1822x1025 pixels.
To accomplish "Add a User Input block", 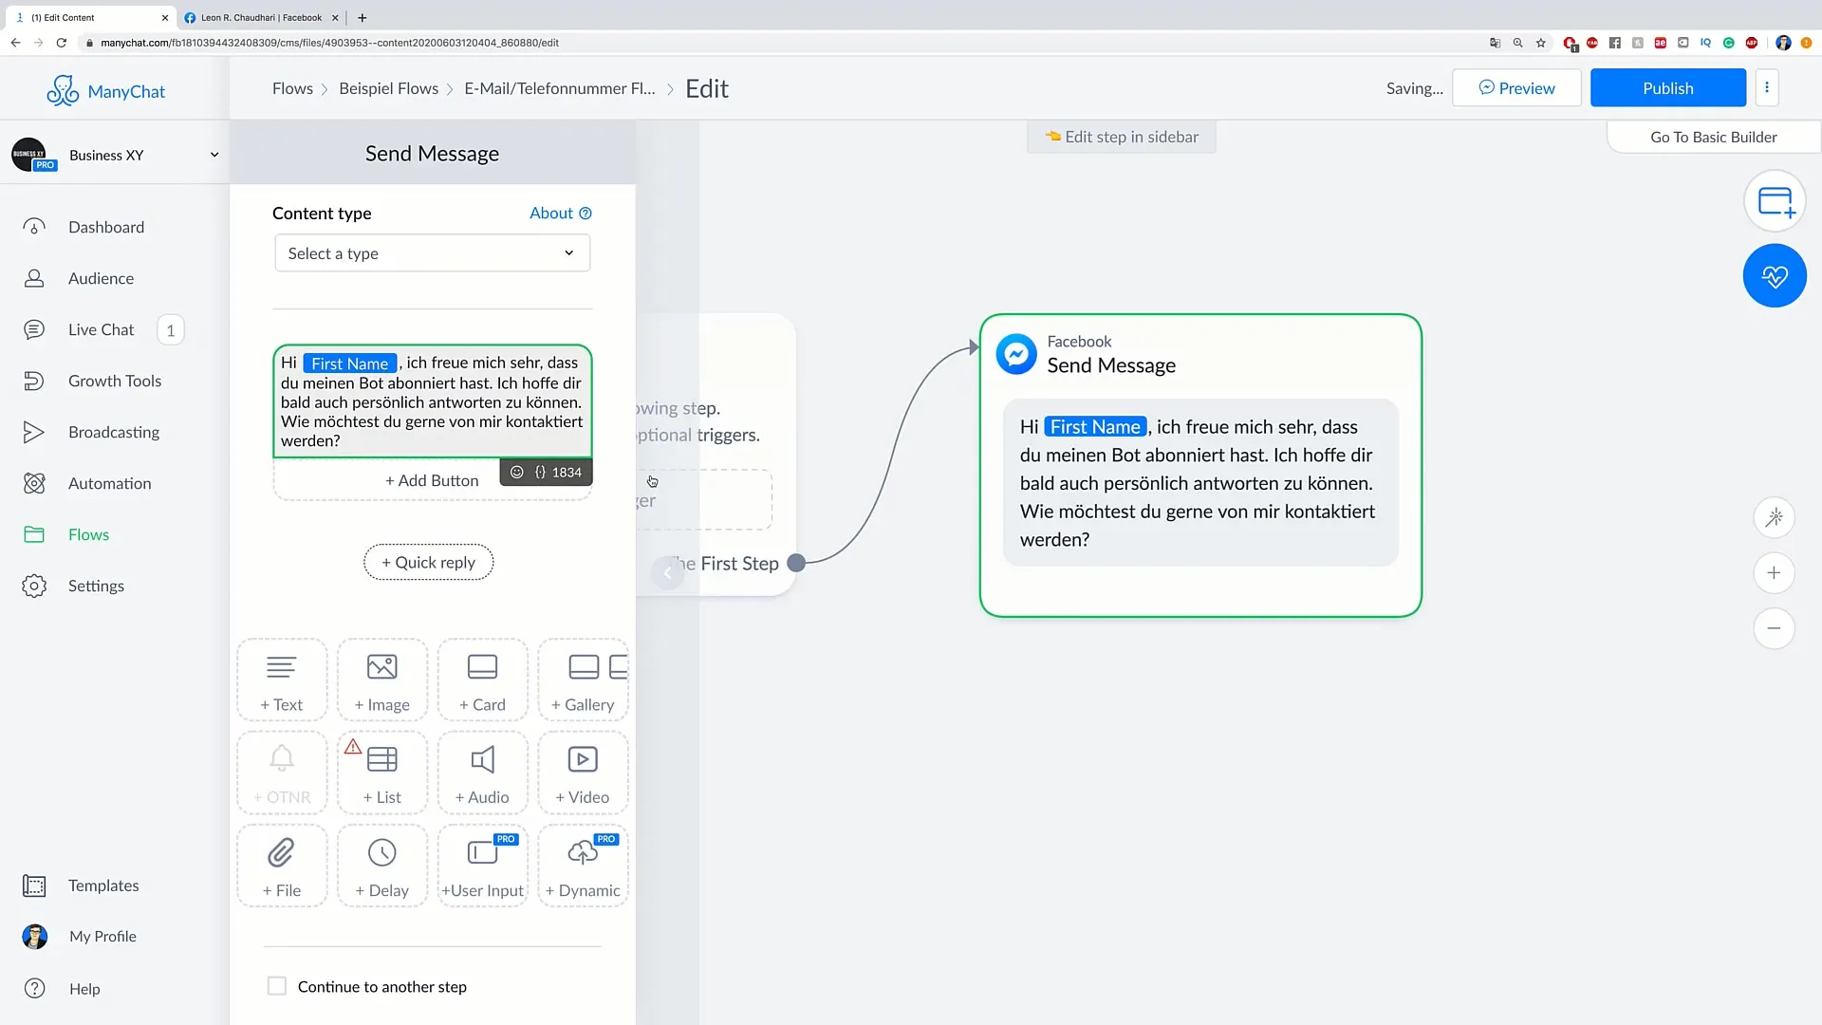I will point(483,866).
